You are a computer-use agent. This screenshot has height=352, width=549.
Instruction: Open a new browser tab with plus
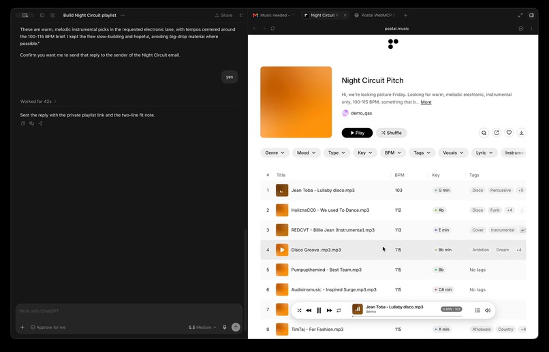click(405, 16)
